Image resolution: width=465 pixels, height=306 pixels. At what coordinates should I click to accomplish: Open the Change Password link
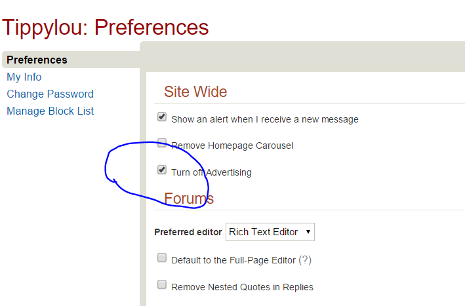pyautogui.click(x=50, y=94)
